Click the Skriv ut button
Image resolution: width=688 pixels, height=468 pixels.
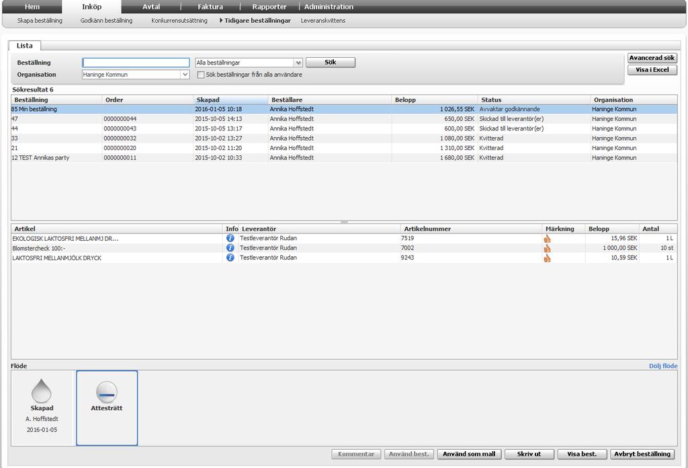tap(529, 455)
